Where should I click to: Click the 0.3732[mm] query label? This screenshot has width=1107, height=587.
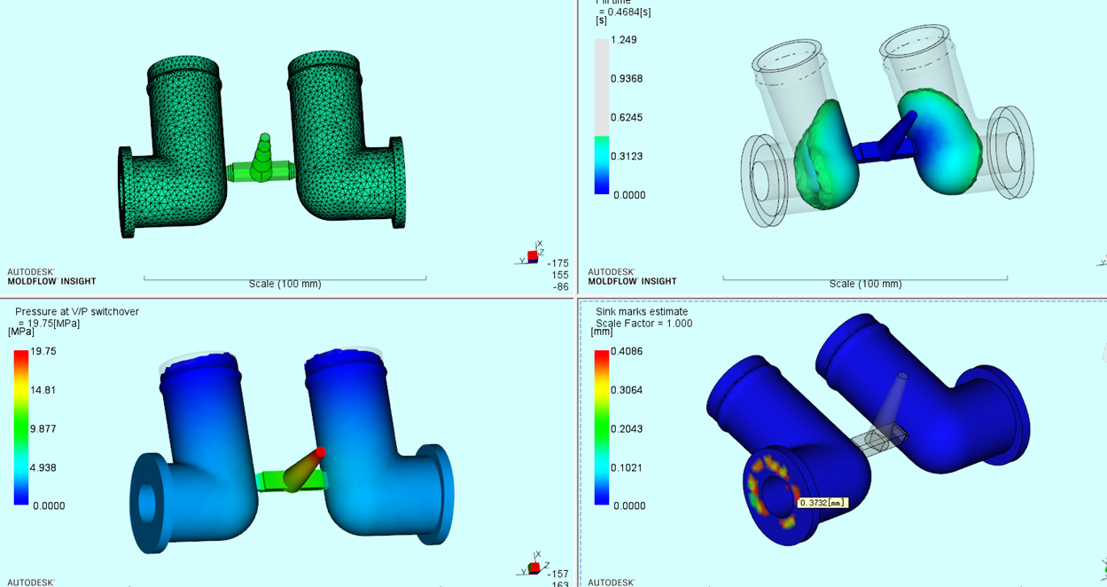pos(822,503)
